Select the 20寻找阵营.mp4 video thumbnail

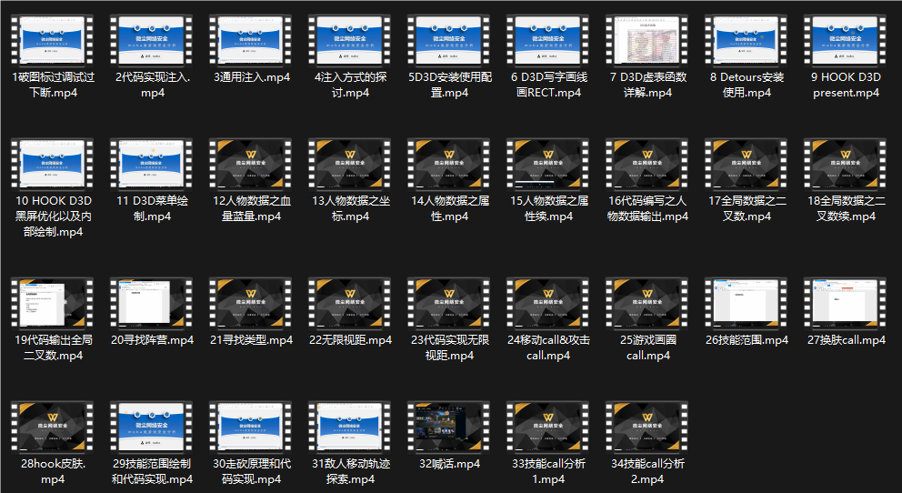(152, 303)
